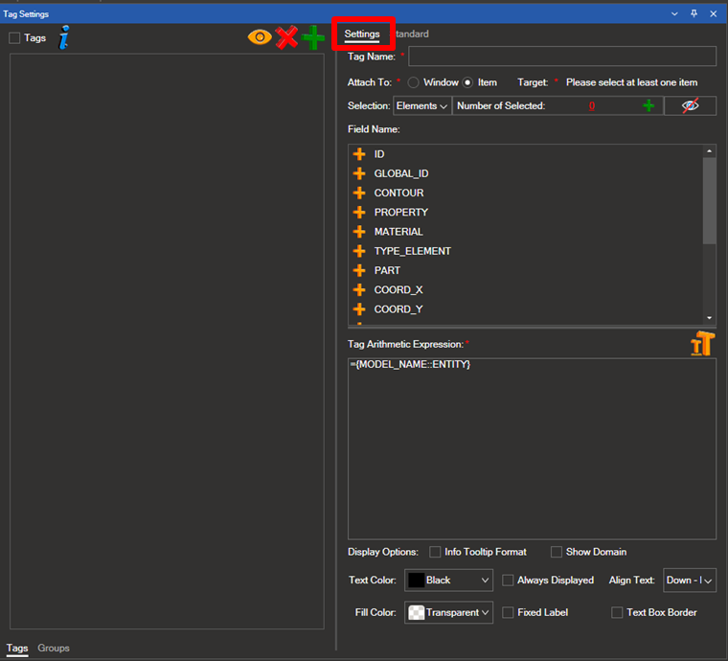This screenshot has height=661, width=728.
Task: Expand the Align Text dropdown
Action: click(689, 581)
